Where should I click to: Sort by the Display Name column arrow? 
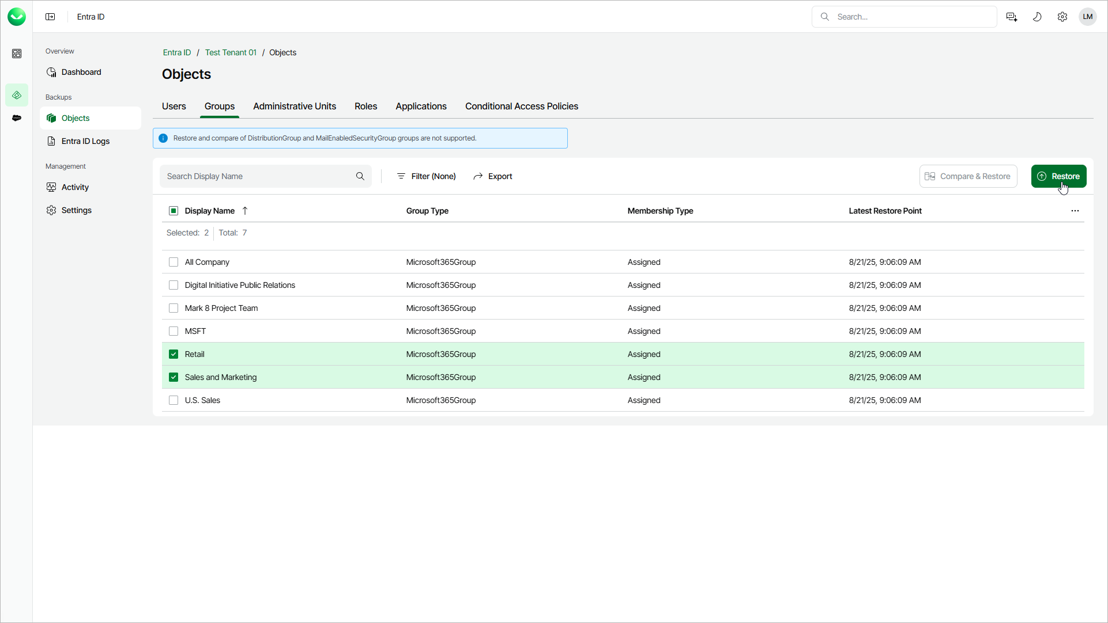[x=245, y=211]
